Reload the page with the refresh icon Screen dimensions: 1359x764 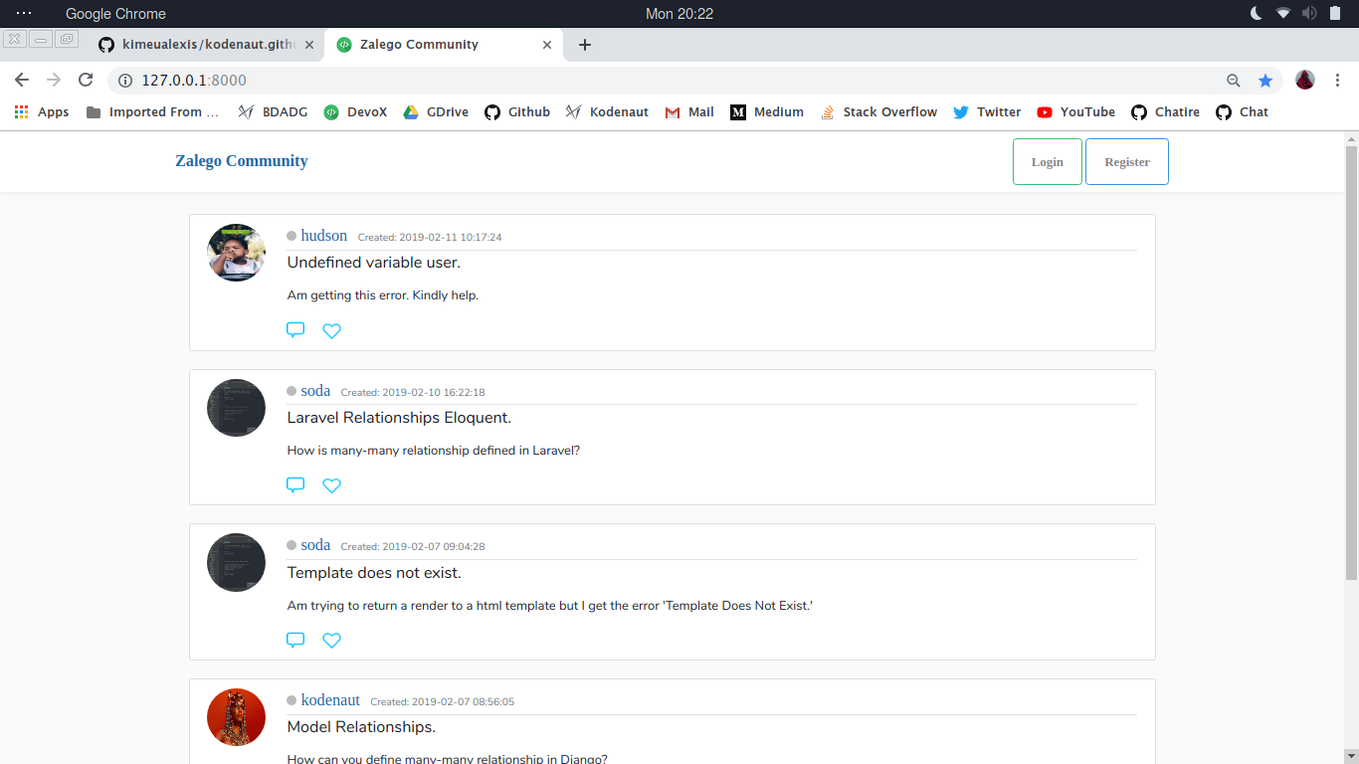tap(86, 81)
